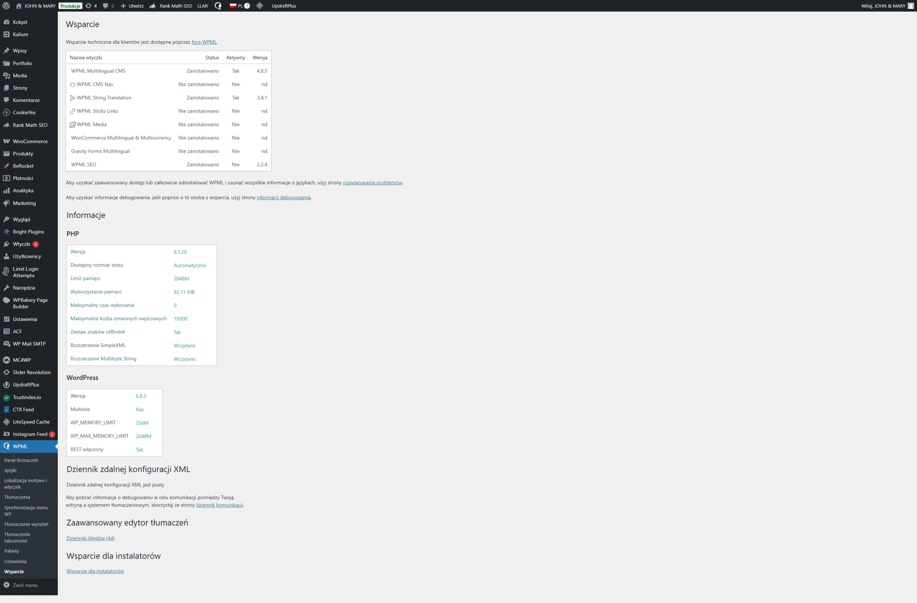The height and width of the screenshot is (603, 917).
Task: Open WooCommerce in the sidebar
Action: (30, 142)
